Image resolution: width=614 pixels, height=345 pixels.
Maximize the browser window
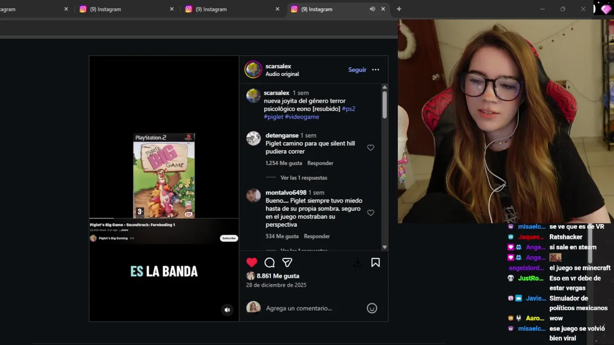tap(563, 9)
